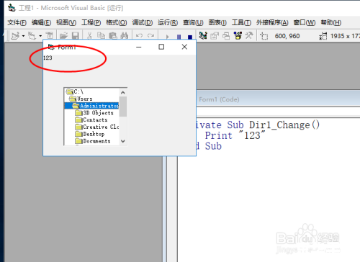Open the Form Layout Window icon

(x=226, y=36)
